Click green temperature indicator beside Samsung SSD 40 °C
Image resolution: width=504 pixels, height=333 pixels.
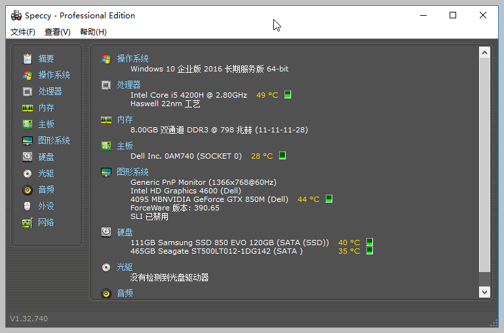pos(370,242)
